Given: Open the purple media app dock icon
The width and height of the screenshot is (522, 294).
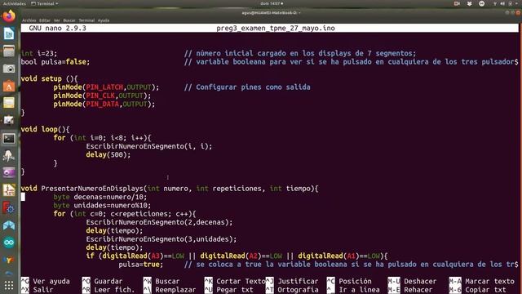Looking at the screenshot, I should point(9,172).
